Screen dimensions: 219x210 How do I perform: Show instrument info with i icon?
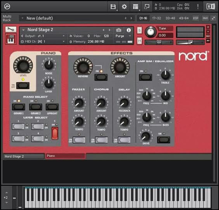pos(129,30)
